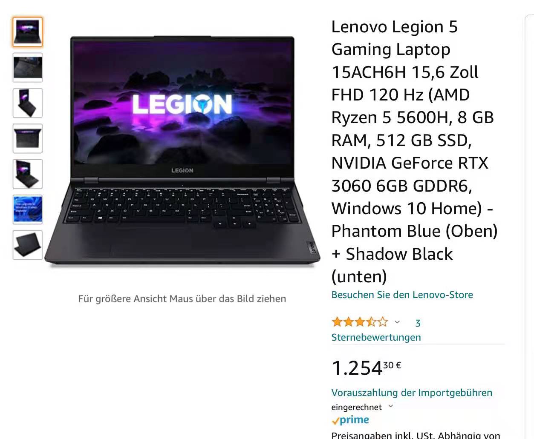Select the second thumbnail showing laptop close-up
534x439 pixels.
(x=28, y=67)
